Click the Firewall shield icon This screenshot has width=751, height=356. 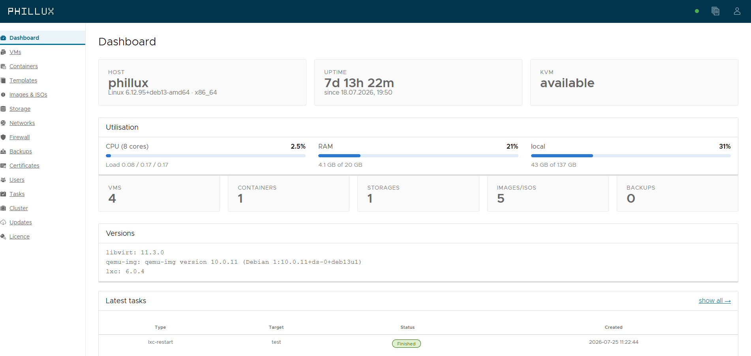(3, 137)
